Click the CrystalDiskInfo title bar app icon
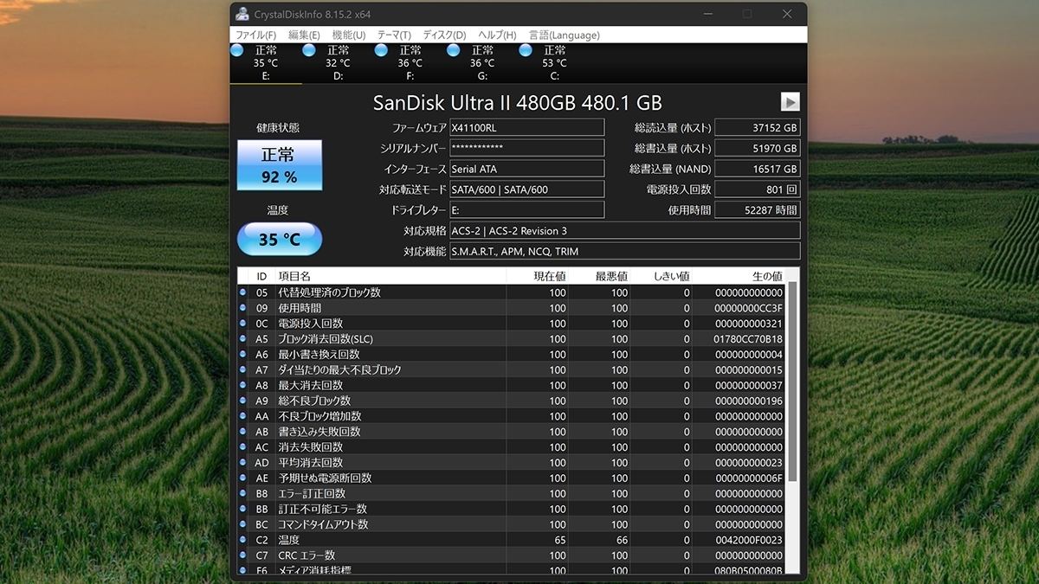This screenshot has height=584, width=1039. coord(242,14)
